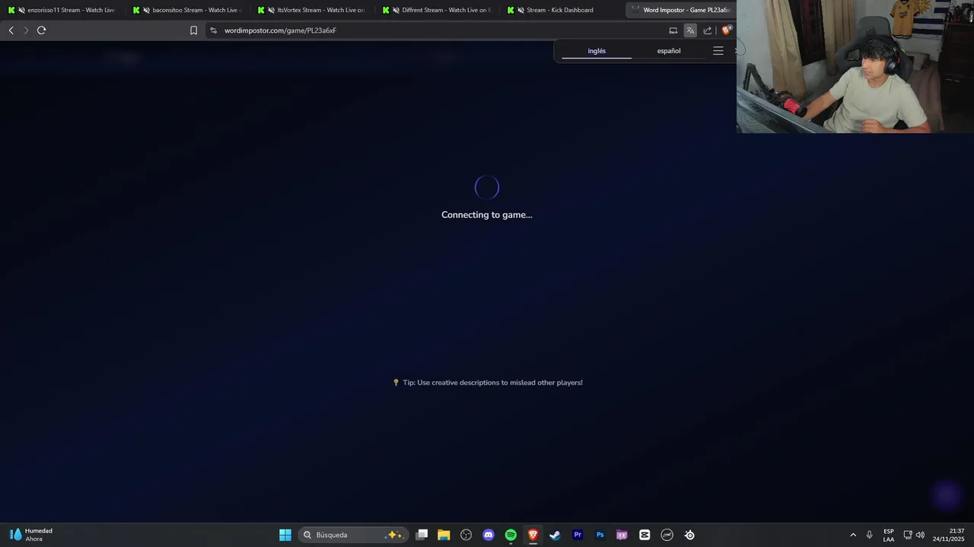Select the inglés translation tab

(x=597, y=51)
